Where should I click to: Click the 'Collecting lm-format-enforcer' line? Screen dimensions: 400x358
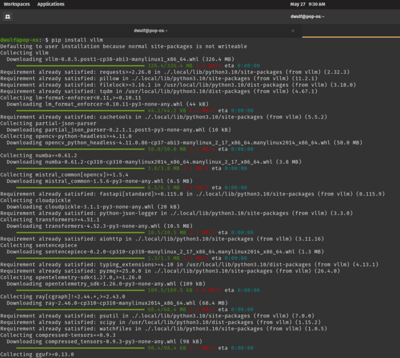[71, 98]
